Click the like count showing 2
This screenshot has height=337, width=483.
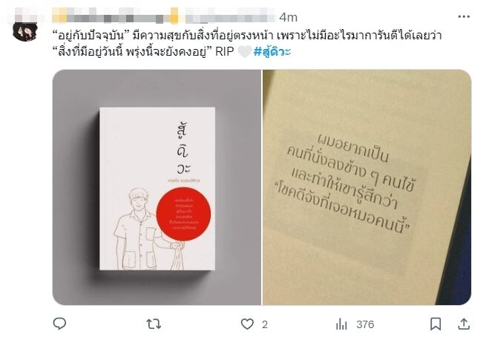pos(265,324)
